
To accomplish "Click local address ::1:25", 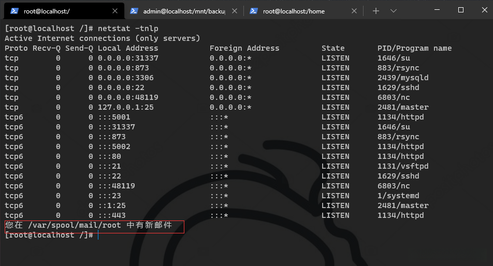I will (x=112, y=205).
